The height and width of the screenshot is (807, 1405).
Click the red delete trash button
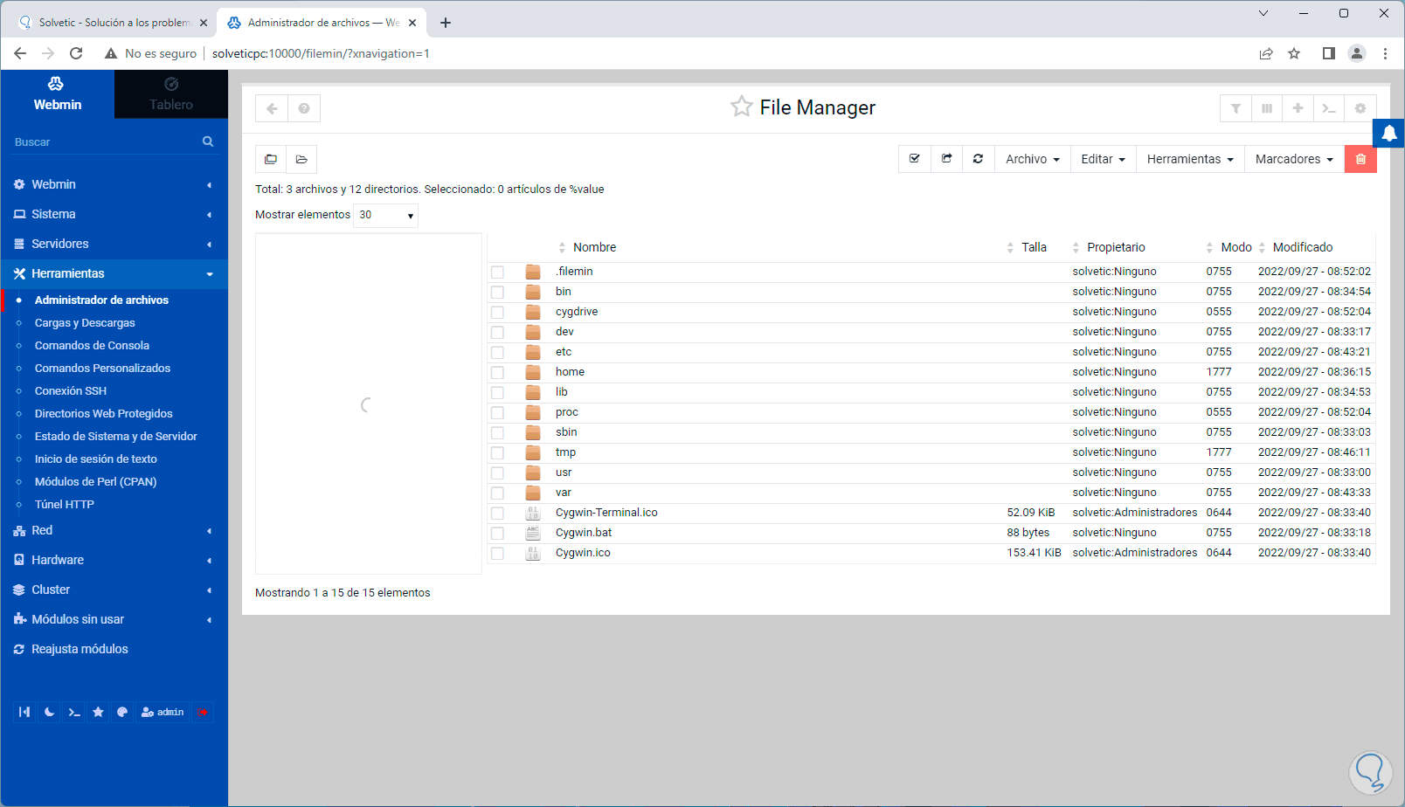1360,159
